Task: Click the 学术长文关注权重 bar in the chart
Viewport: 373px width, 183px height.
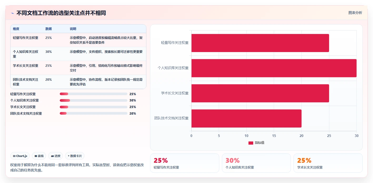Action: [260, 93]
